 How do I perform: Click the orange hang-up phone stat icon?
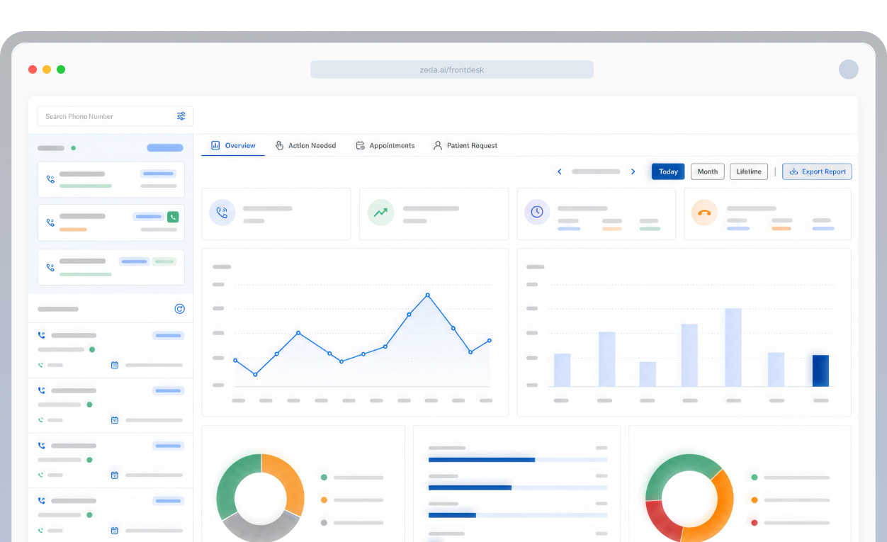tap(704, 212)
